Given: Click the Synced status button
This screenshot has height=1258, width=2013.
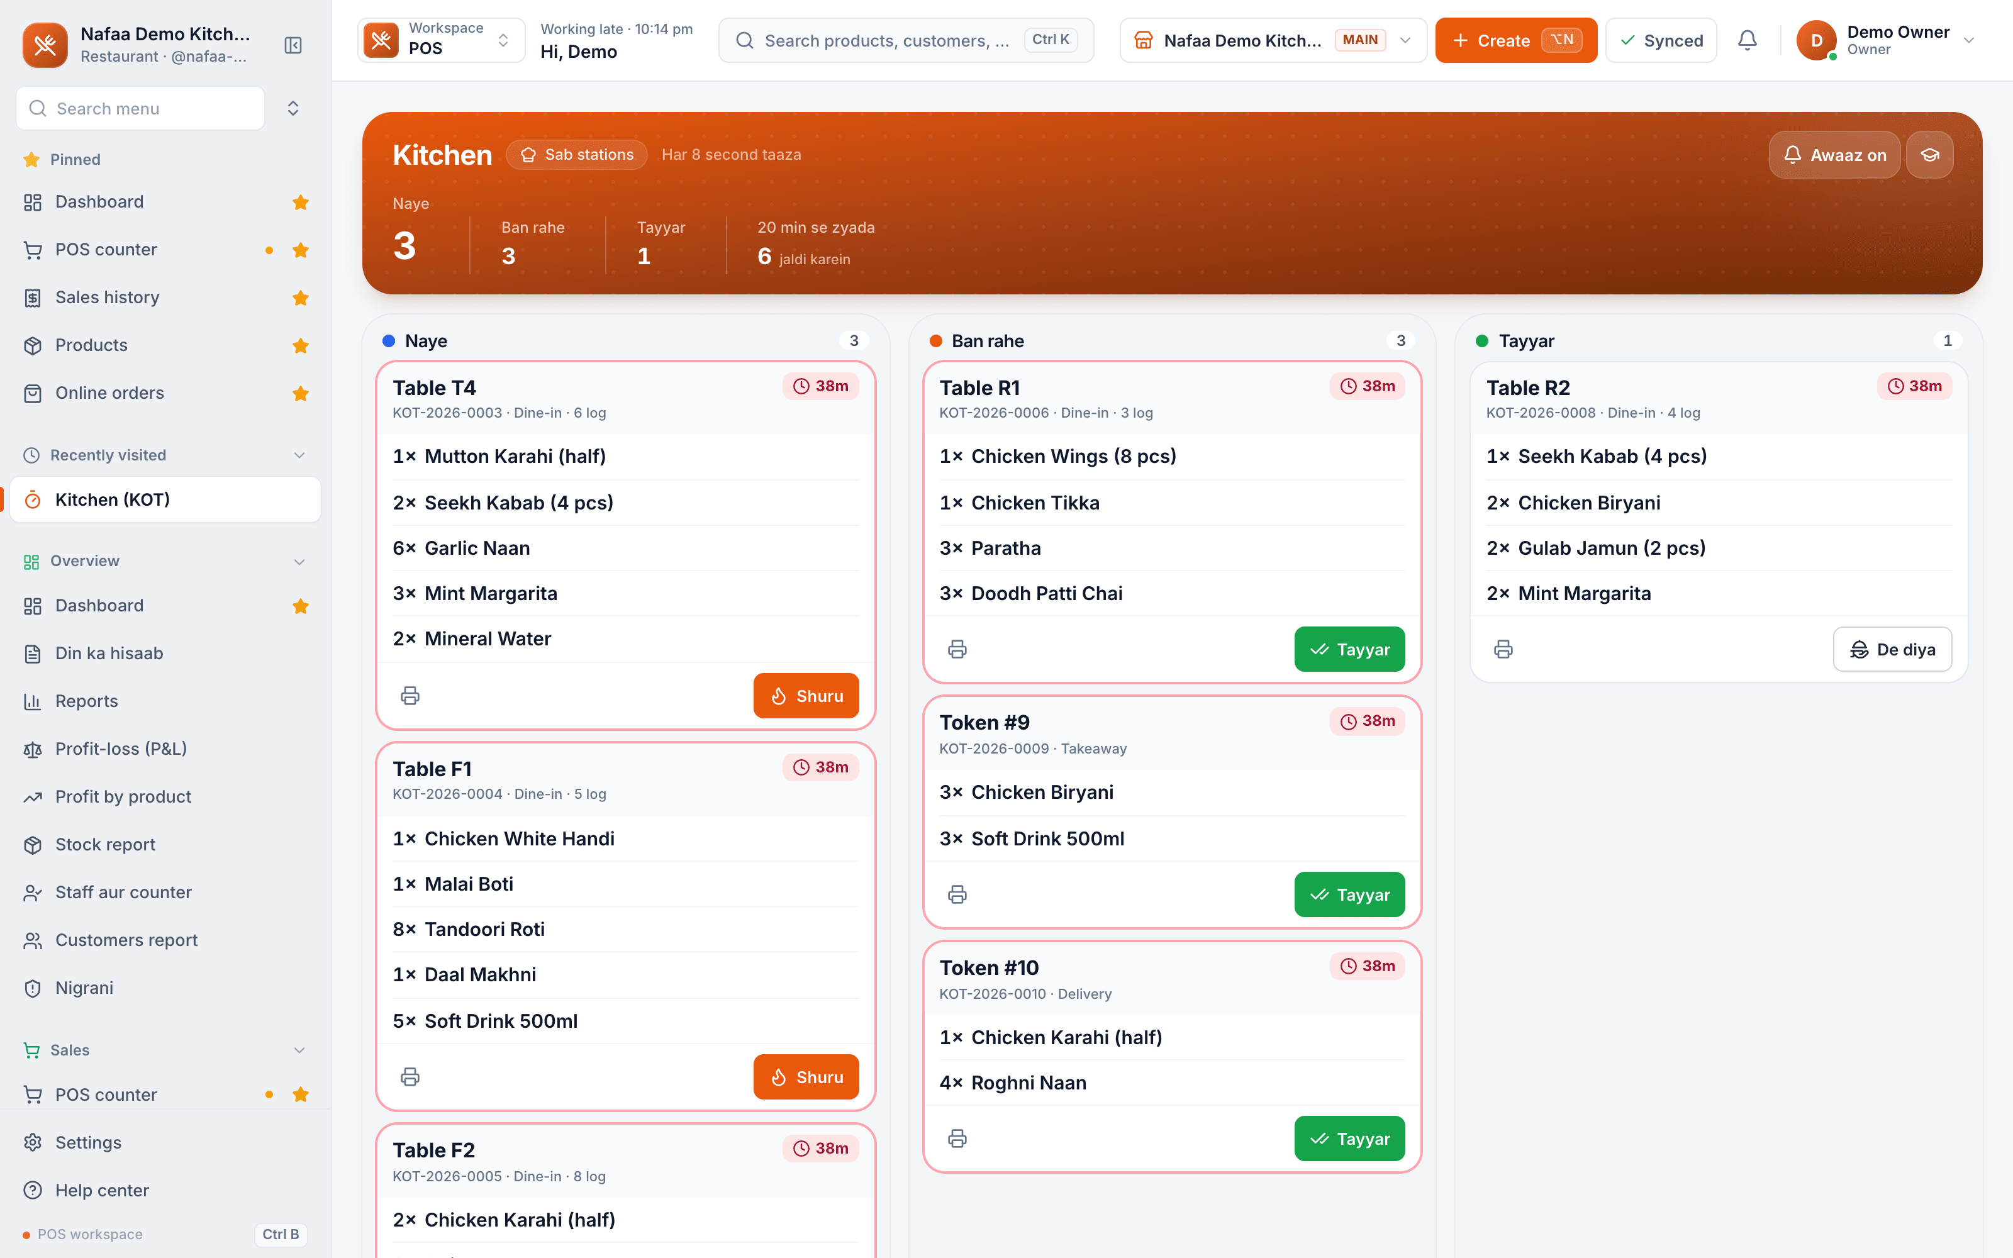Looking at the screenshot, I should (x=1660, y=40).
